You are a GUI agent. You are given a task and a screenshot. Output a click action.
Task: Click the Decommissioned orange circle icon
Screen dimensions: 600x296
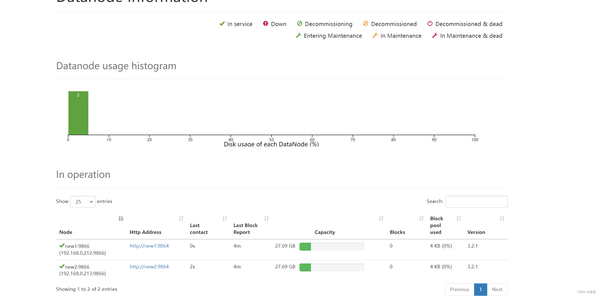pyautogui.click(x=365, y=24)
